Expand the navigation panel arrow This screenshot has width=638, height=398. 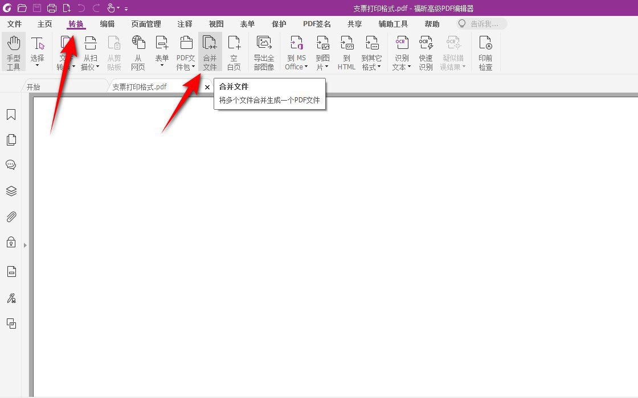(25, 245)
